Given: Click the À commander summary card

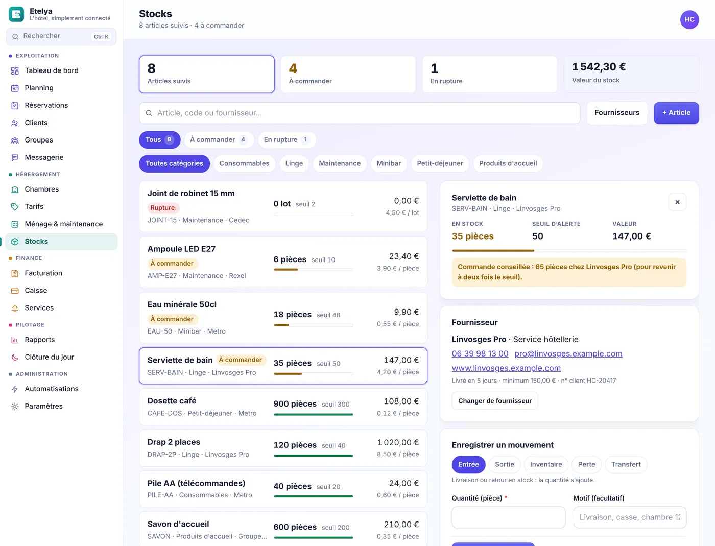Looking at the screenshot, I should (x=348, y=75).
